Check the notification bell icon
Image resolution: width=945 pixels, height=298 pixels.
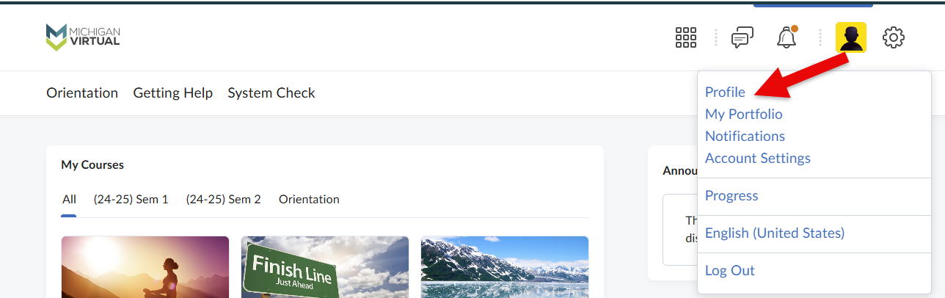(x=787, y=37)
